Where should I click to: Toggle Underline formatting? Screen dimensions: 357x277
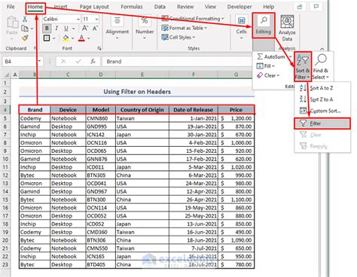tap(66, 29)
